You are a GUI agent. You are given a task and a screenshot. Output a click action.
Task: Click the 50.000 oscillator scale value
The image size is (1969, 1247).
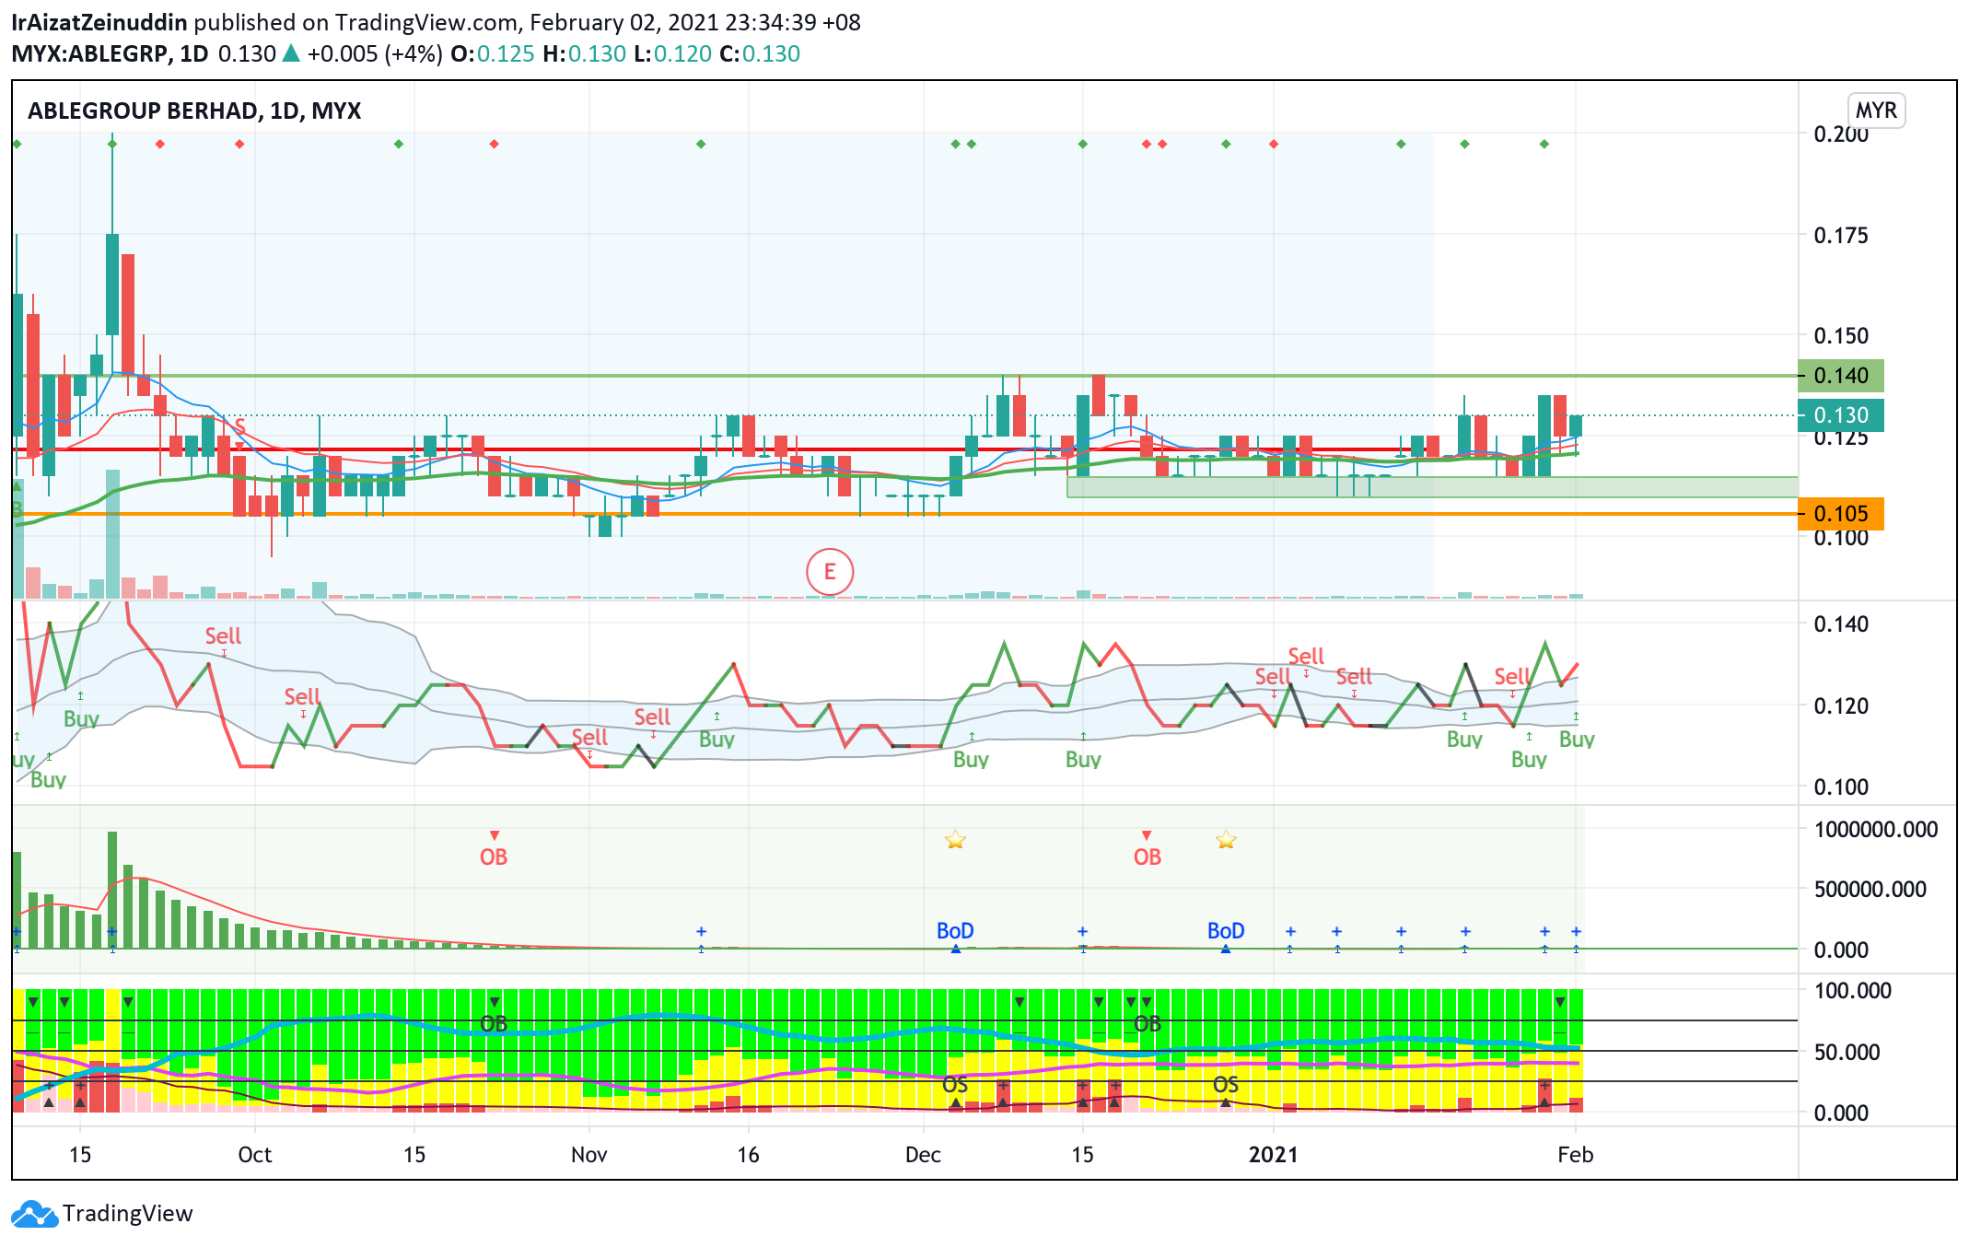point(1847,1052)
